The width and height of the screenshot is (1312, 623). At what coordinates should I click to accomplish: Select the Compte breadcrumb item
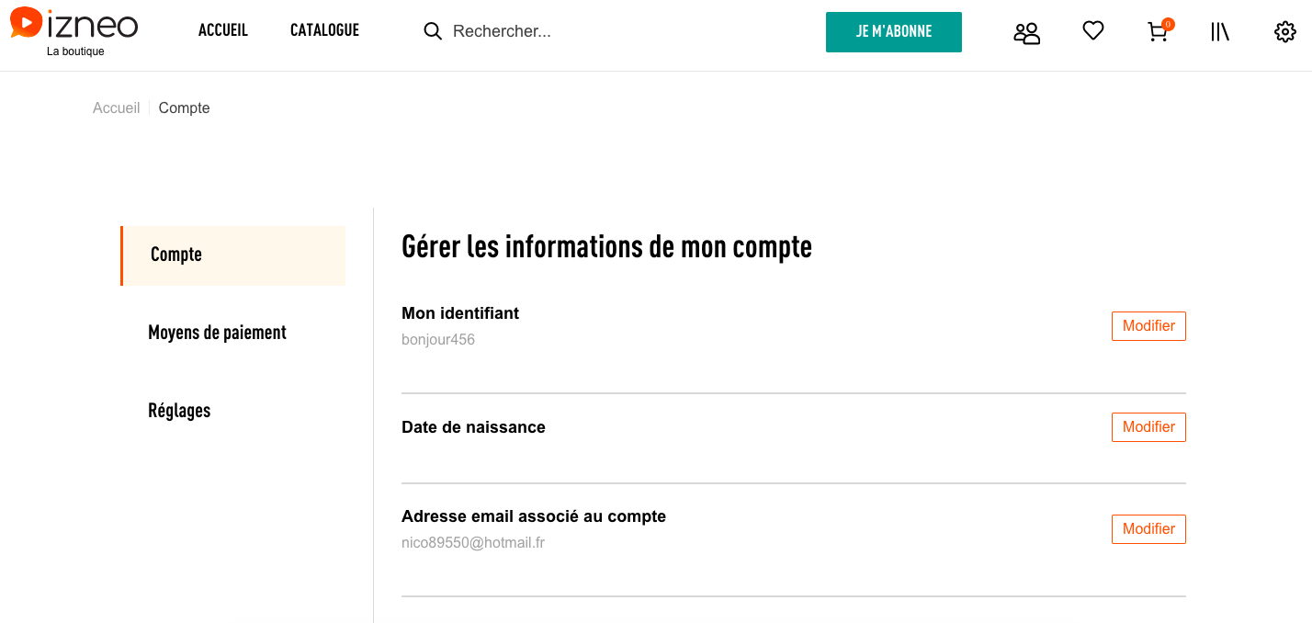pyautogui.click(x=185, y=108)
